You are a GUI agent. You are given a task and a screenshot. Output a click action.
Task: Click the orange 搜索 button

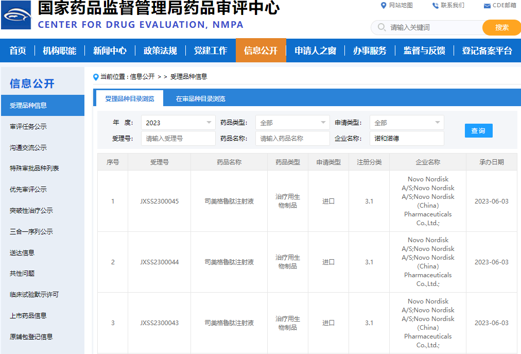click(501, 27)
